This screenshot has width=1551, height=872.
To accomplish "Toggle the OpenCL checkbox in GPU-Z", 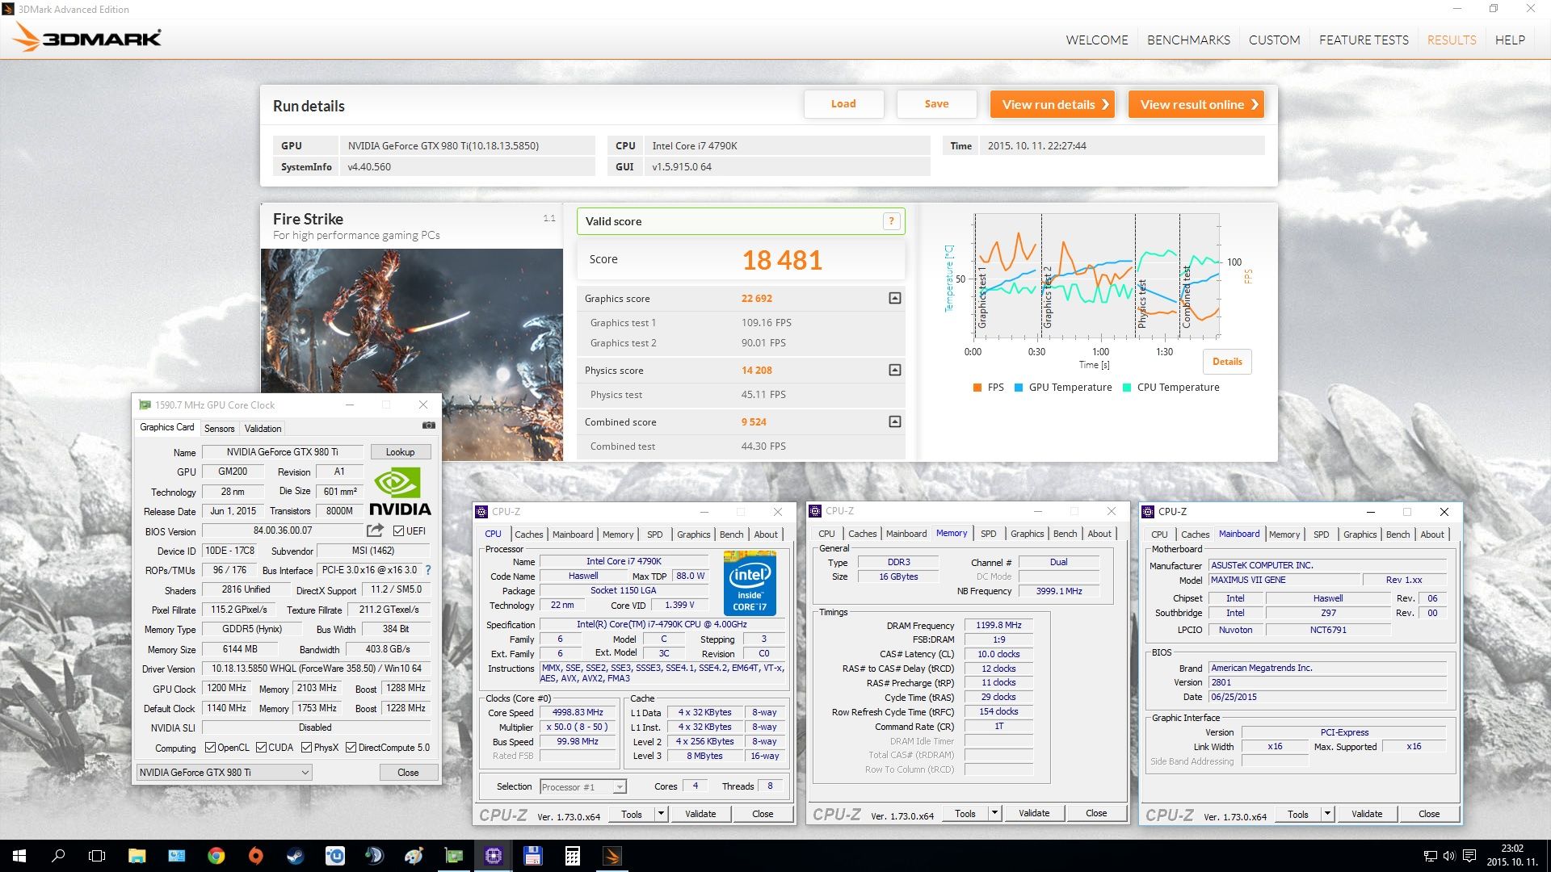I will 210,748.
